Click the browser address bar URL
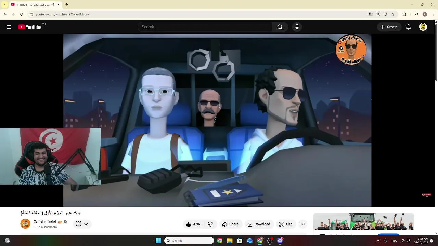 [x=63, y=14]
